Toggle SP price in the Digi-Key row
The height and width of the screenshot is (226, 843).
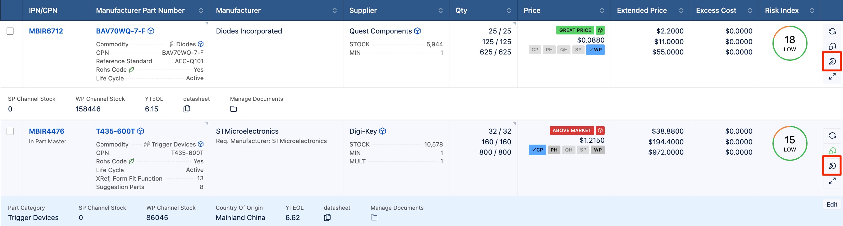[583, 150]
